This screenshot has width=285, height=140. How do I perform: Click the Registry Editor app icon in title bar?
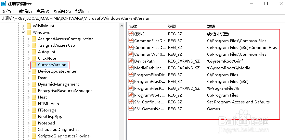4,4
